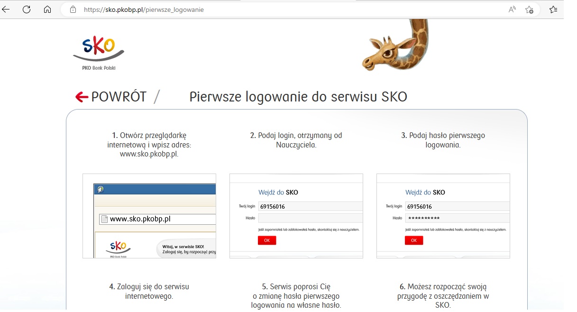Image resolution: width=577 pixels, height=312 pixels.
Task: Click step text '3. Podaj hasło pierwszego logowania'
Action: coord(443,140)
